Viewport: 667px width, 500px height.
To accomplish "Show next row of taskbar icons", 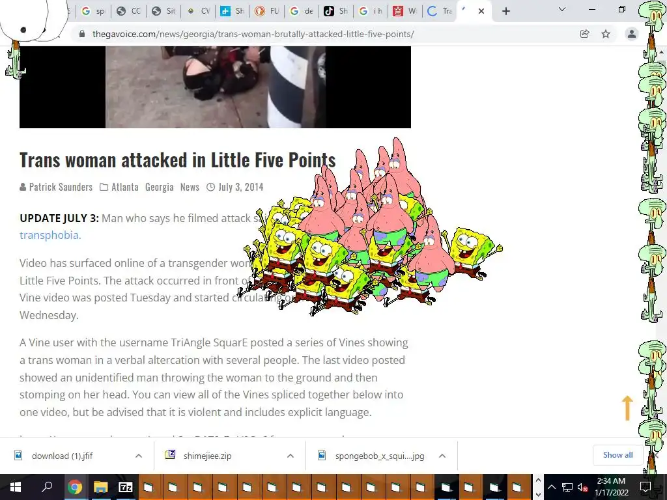I will (x=538, y=493).
